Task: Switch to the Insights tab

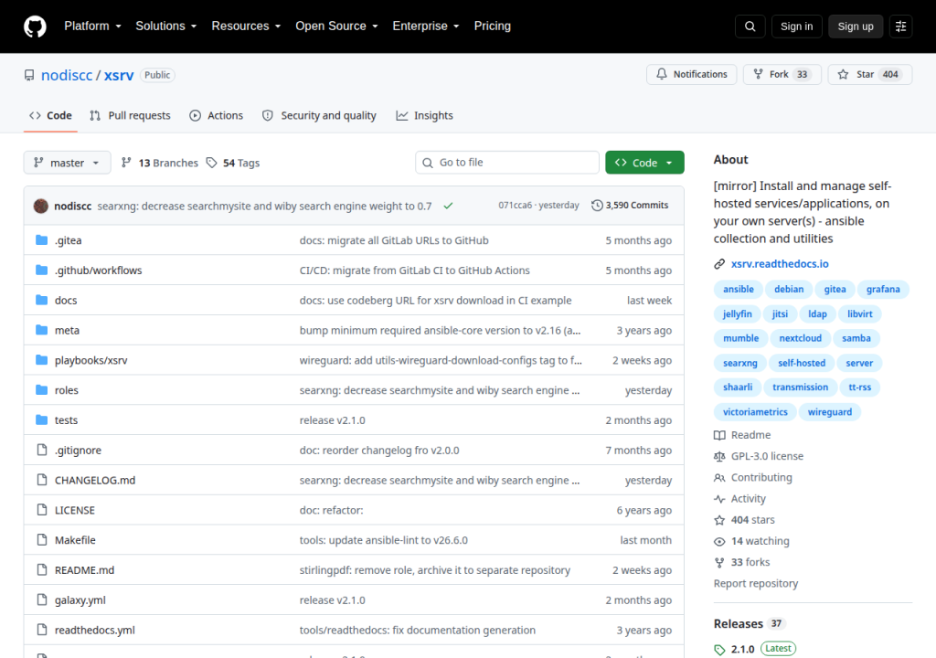Action: click(424, 116)
